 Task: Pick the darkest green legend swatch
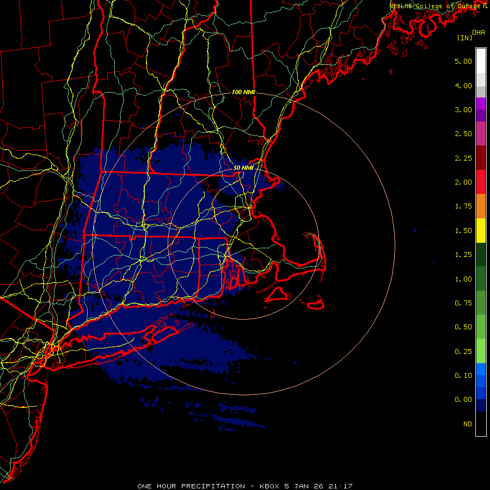pyautogui.click(x=481, y=254)
